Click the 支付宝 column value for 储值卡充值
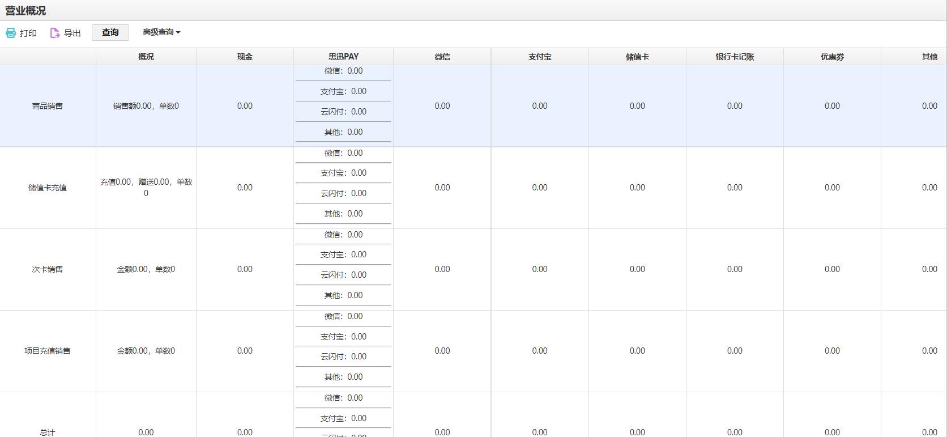The height and width of the screenshot is (437, 947). point(540,188)
